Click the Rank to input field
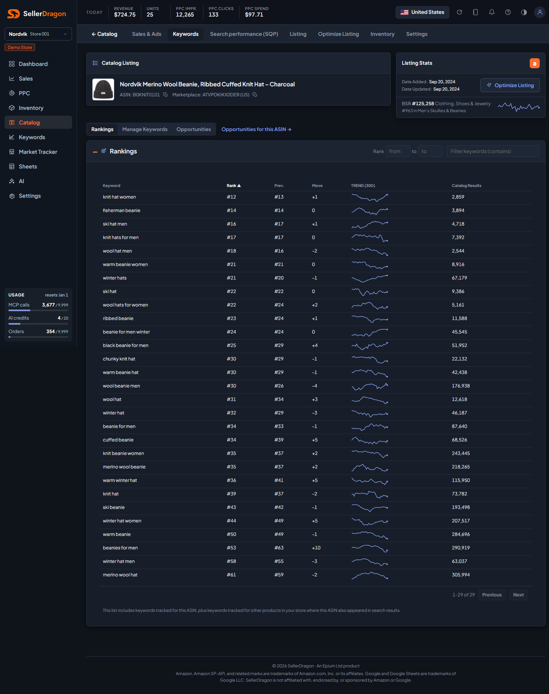This screenshot has height=694, width=549. pos(430,151)
